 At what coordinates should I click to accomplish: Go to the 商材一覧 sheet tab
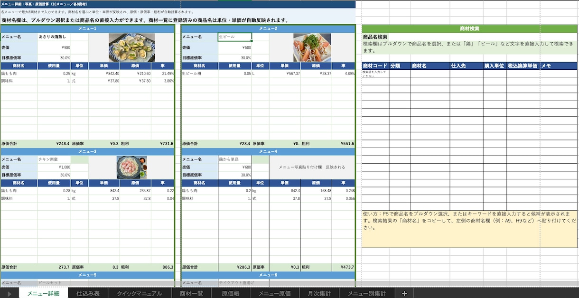[191, 294]
